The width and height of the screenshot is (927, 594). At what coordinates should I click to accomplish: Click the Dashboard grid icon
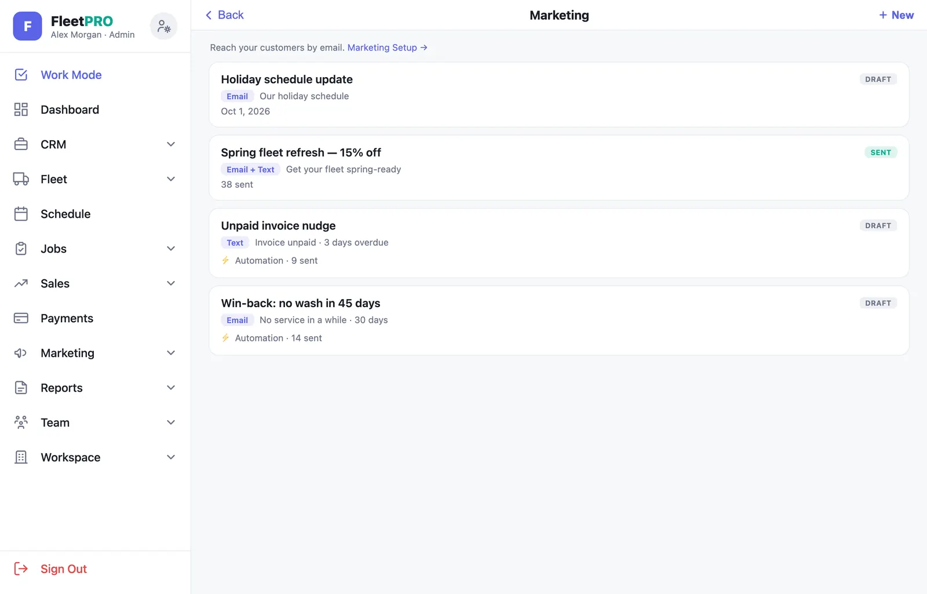tap(21, 110)
